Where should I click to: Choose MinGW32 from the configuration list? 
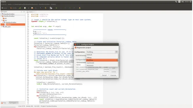pyautogui.click(x=102, y=65)
